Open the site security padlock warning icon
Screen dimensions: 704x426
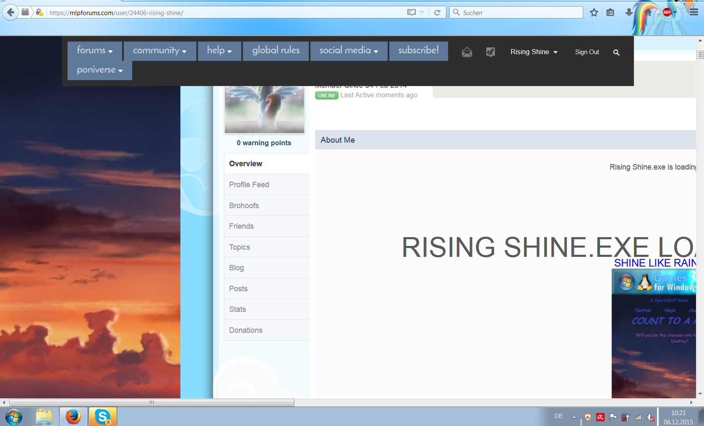(x=39, y=13)
